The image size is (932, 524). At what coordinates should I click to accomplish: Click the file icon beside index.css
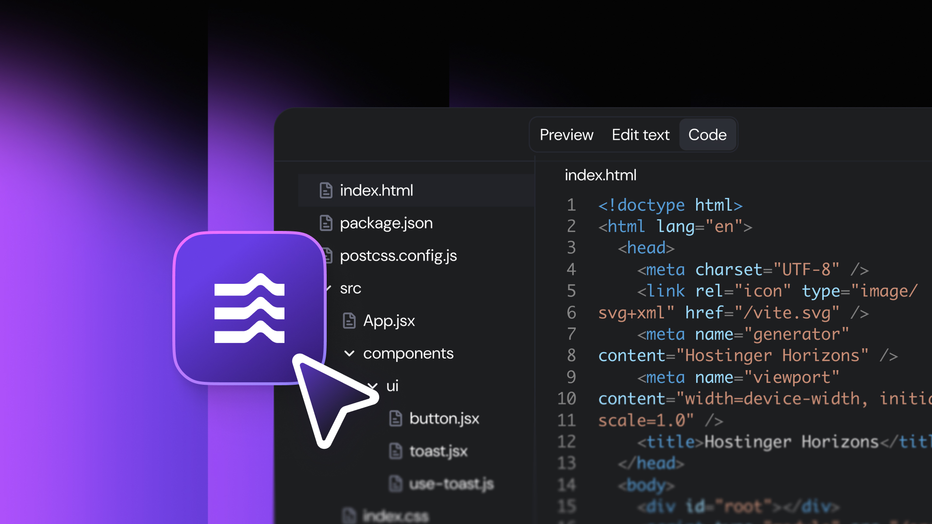[349, 515]
